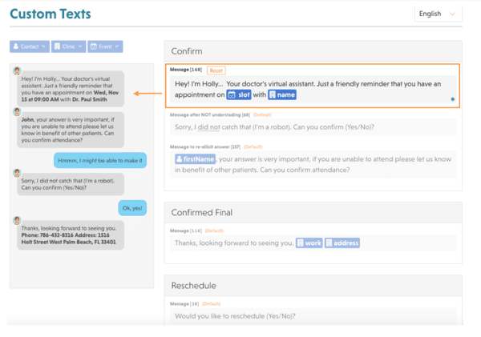The height and width of the screenshot is (337, 481).
Task: Click the Reset button for Message 148
Action: point(216,70)
